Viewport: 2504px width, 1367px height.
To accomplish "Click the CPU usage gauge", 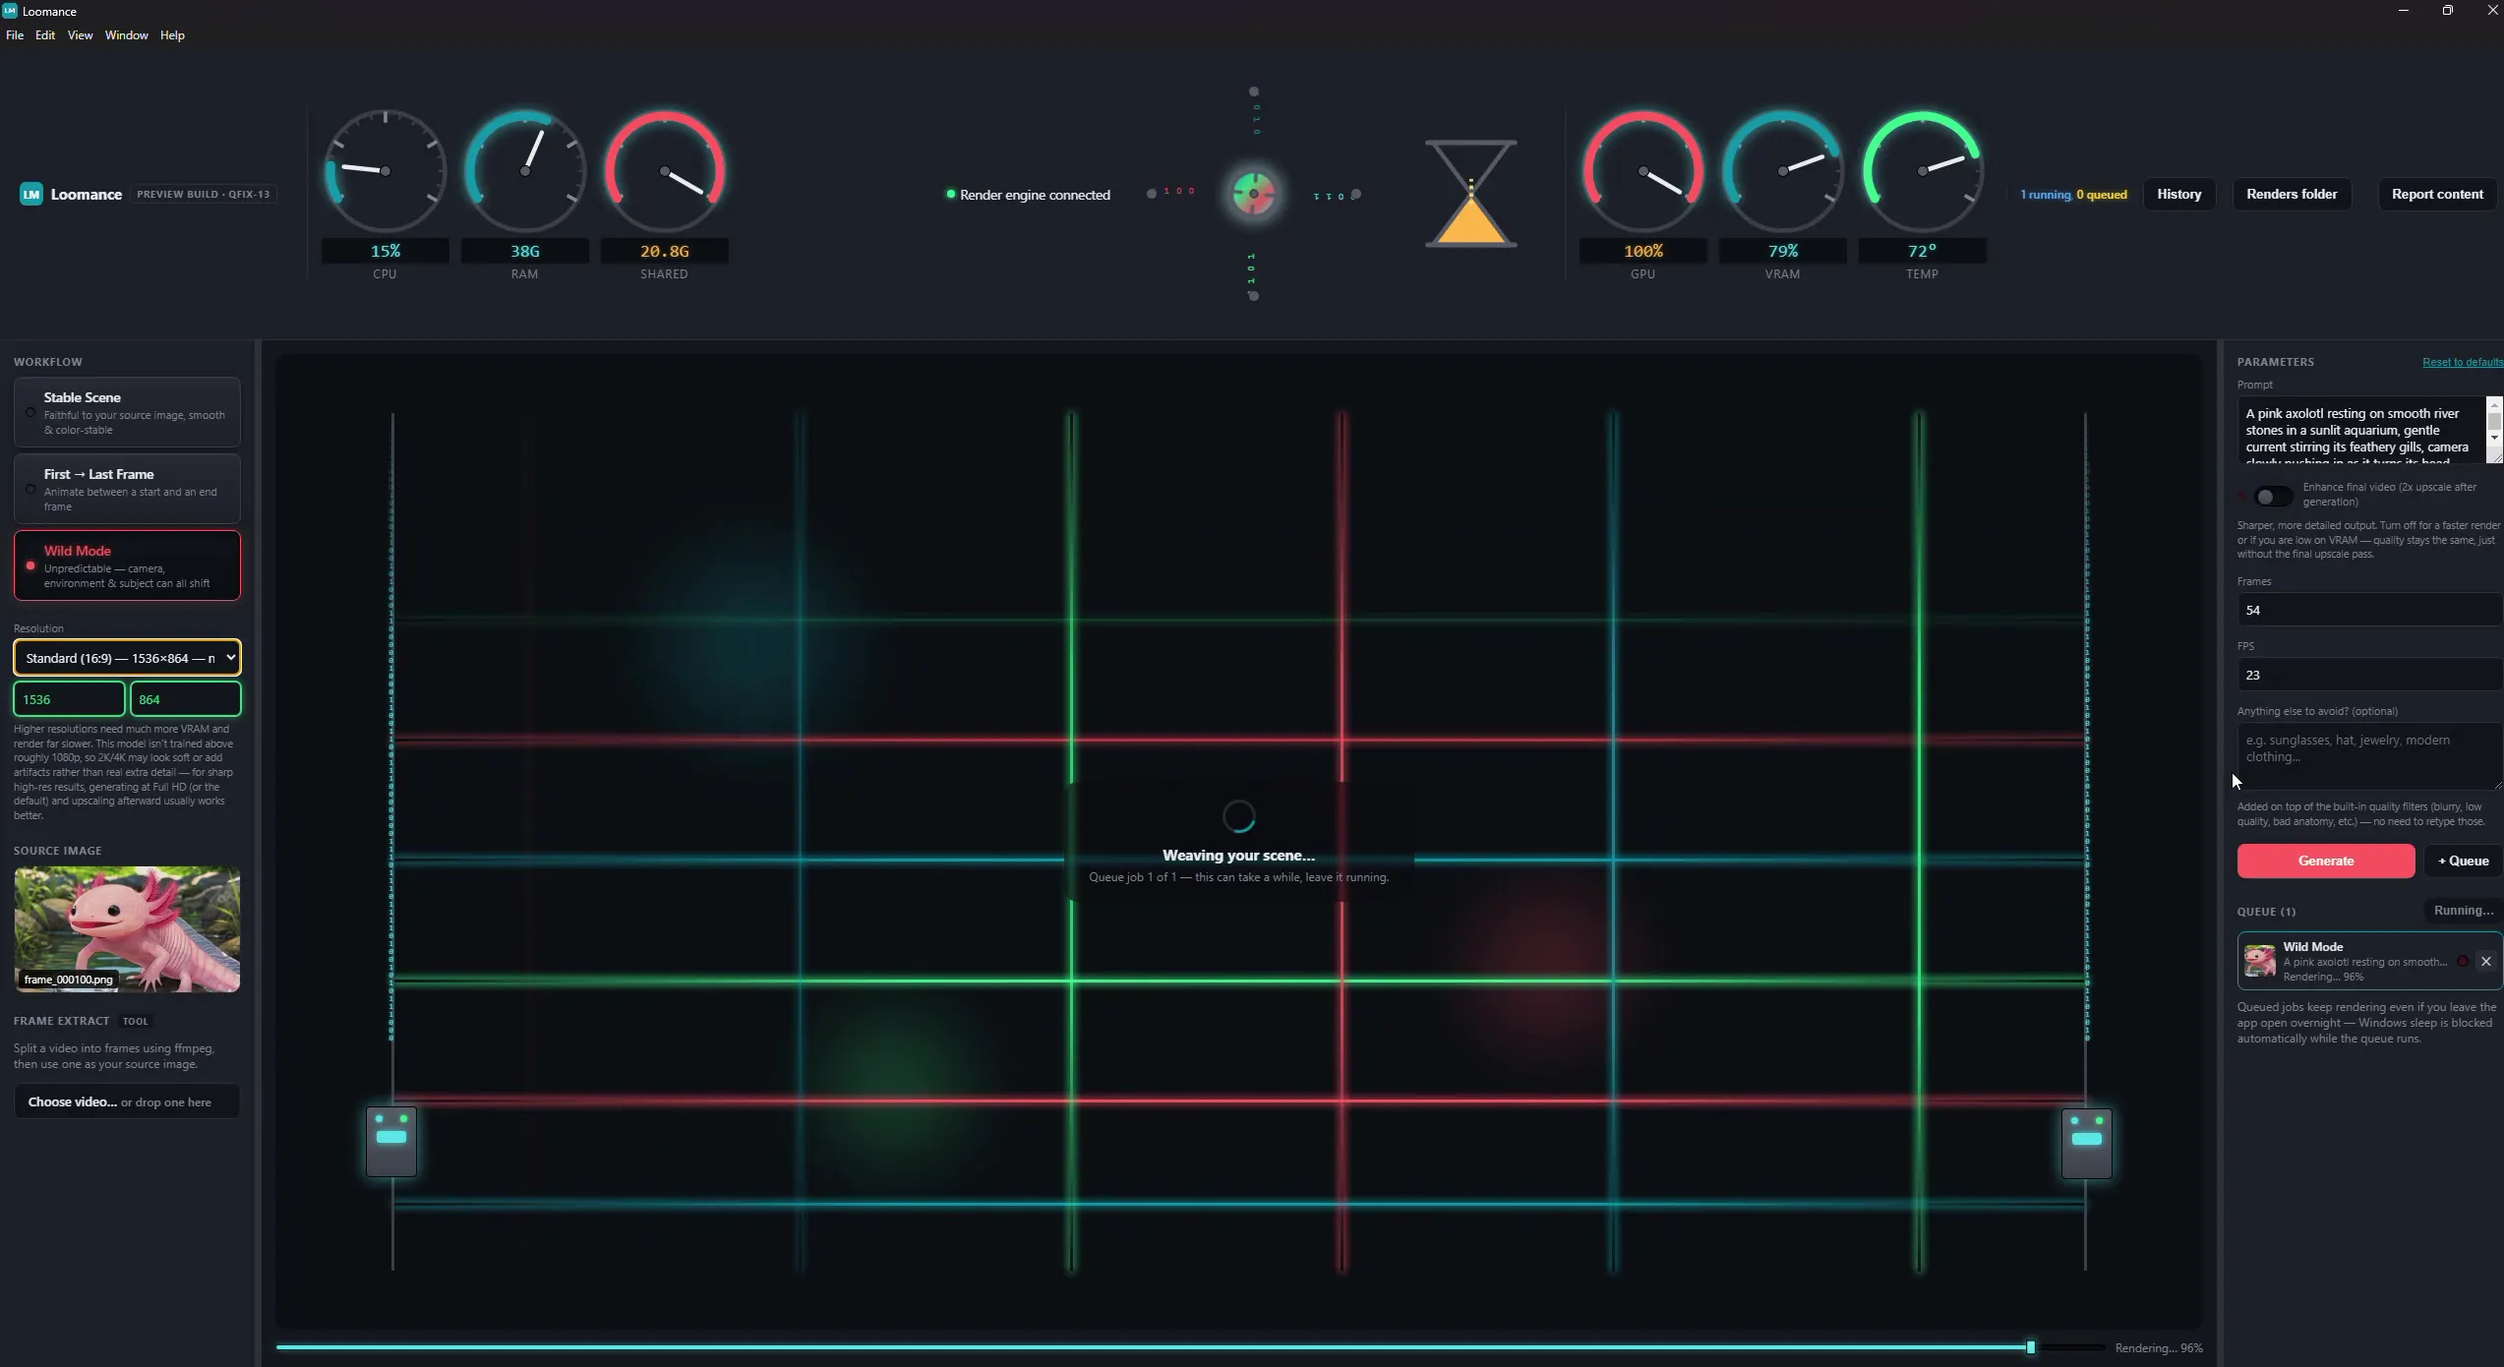I will pyautogui.click(x=385, y=171).
